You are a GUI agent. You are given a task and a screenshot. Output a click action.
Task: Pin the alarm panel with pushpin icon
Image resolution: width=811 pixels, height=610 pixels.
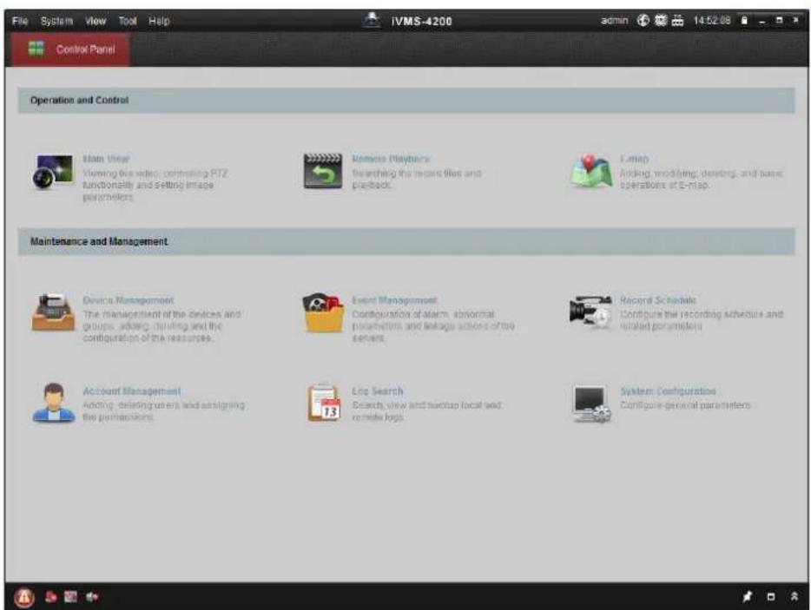(x=747, y=597)
